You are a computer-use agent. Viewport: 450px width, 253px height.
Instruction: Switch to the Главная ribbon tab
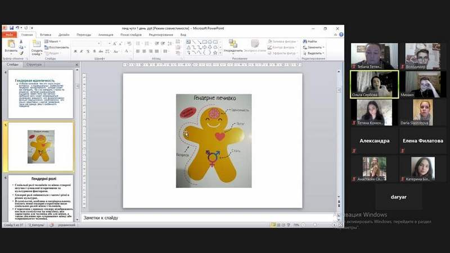tap(27, 35)
